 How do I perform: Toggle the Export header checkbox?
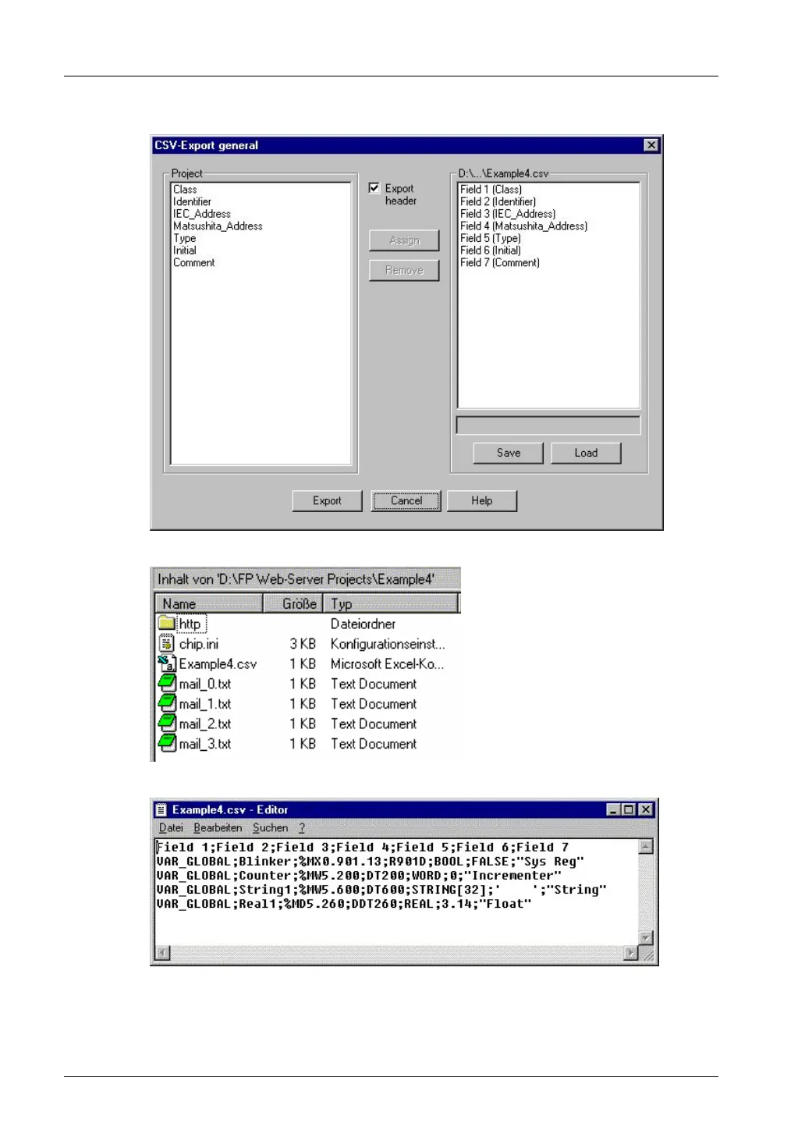(374, 188)
